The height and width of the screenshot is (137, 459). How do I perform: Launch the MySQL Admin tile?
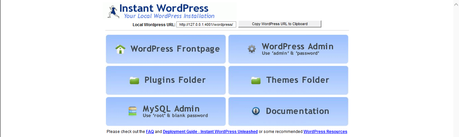coord(166,112)
